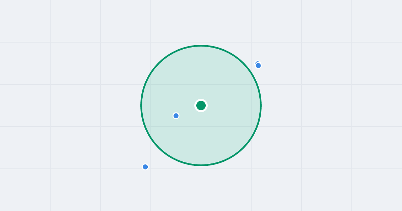Click the grid intersection nearest the lower-left blue dot
Viewport: 402px width, 211px height.
151,169
